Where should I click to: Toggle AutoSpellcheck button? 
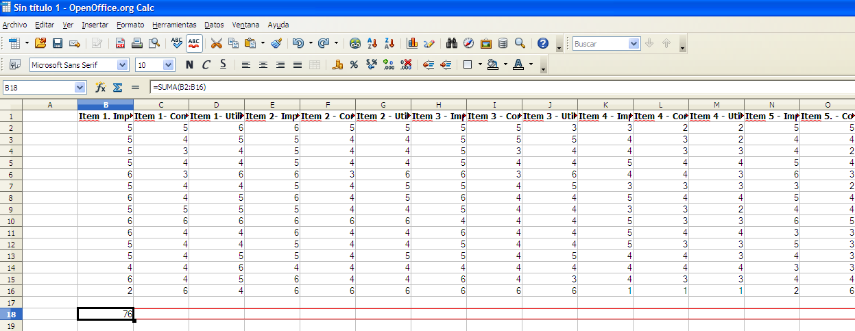tap(194, 43)
